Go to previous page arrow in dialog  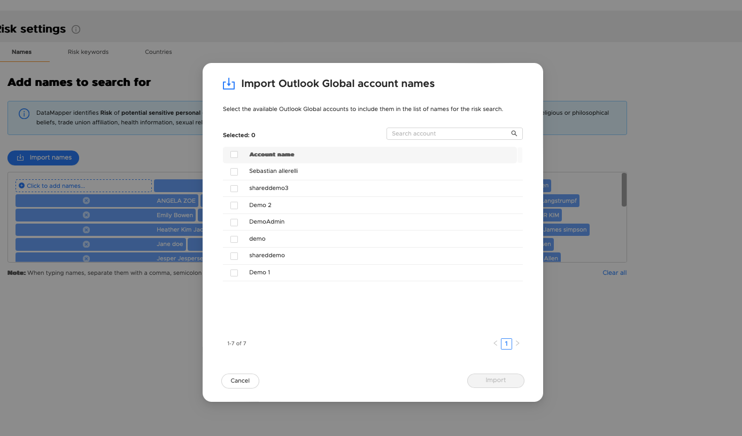496,344
